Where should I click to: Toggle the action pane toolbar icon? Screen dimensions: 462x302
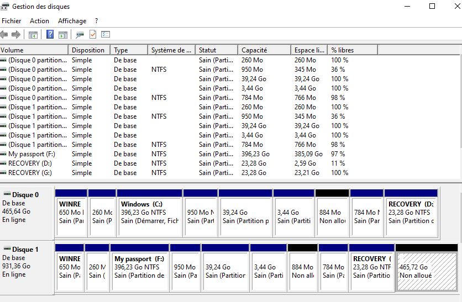coord(63,35)
